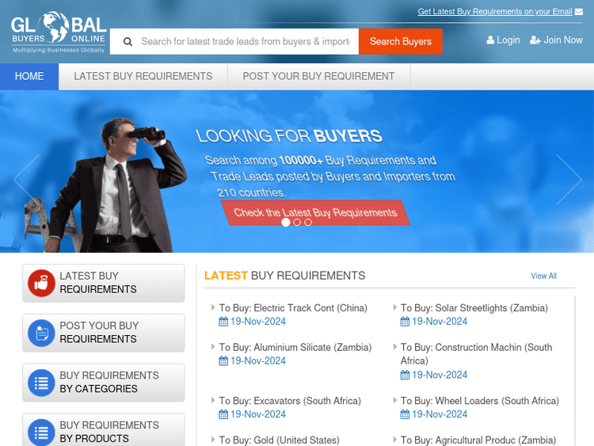Click calendar icon under Aluminium Silicate
This screenshot has height=446, width=594.
pos(223,361)
